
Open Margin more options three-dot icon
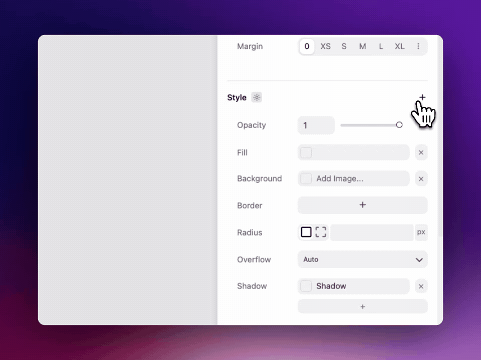418,46
